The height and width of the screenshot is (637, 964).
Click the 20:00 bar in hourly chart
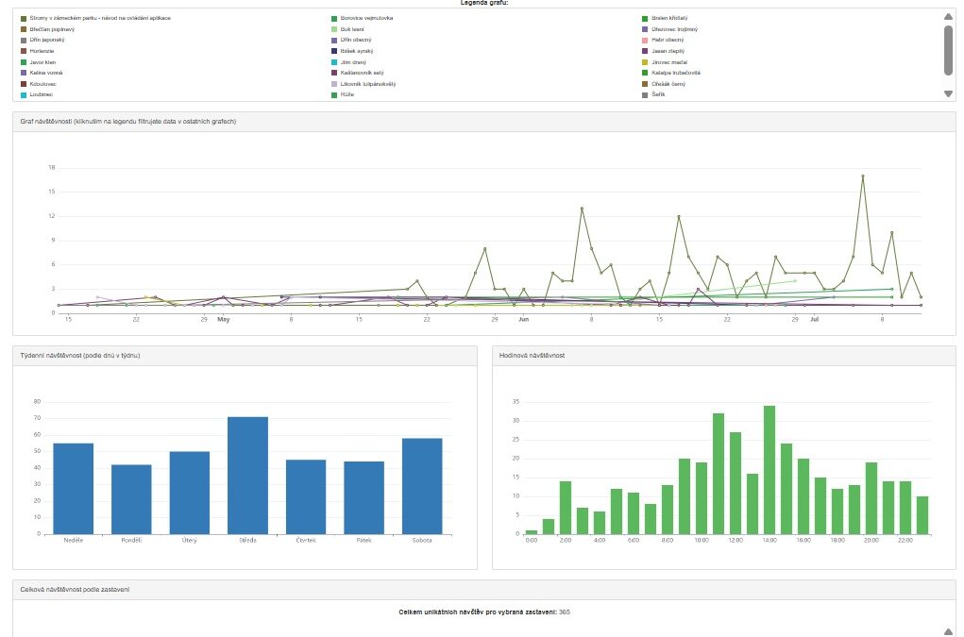pos(871,498)
